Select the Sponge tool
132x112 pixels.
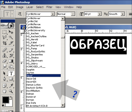pyautogui.click(x=11, y=67)
